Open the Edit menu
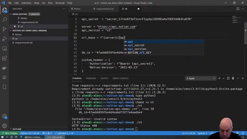 click(x=16, y=3)
